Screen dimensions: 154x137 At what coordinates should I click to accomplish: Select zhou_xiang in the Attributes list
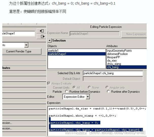click(114, 64)
